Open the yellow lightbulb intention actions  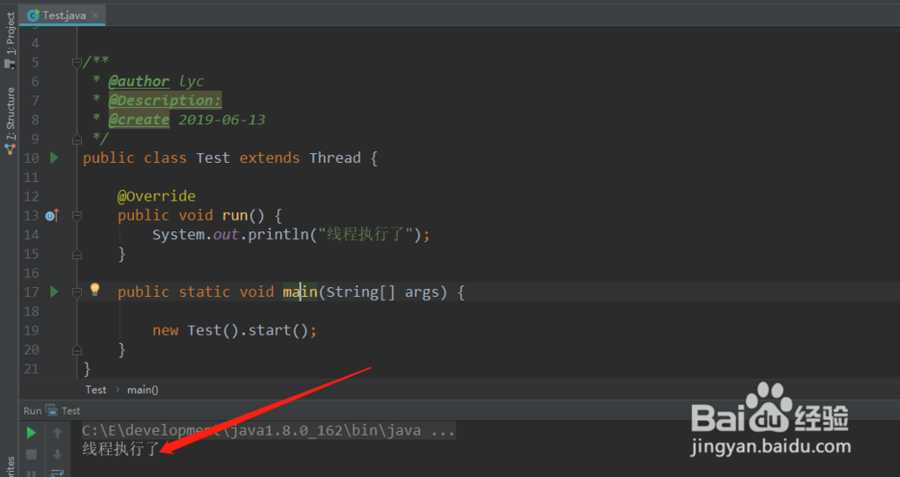coord(94,290)
